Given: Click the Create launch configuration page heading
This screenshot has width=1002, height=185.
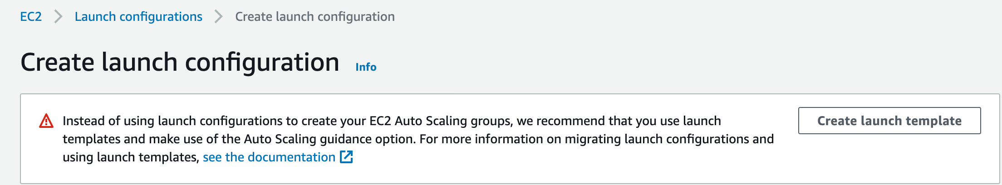Looking at the screenshot, I should coord(180,62).
